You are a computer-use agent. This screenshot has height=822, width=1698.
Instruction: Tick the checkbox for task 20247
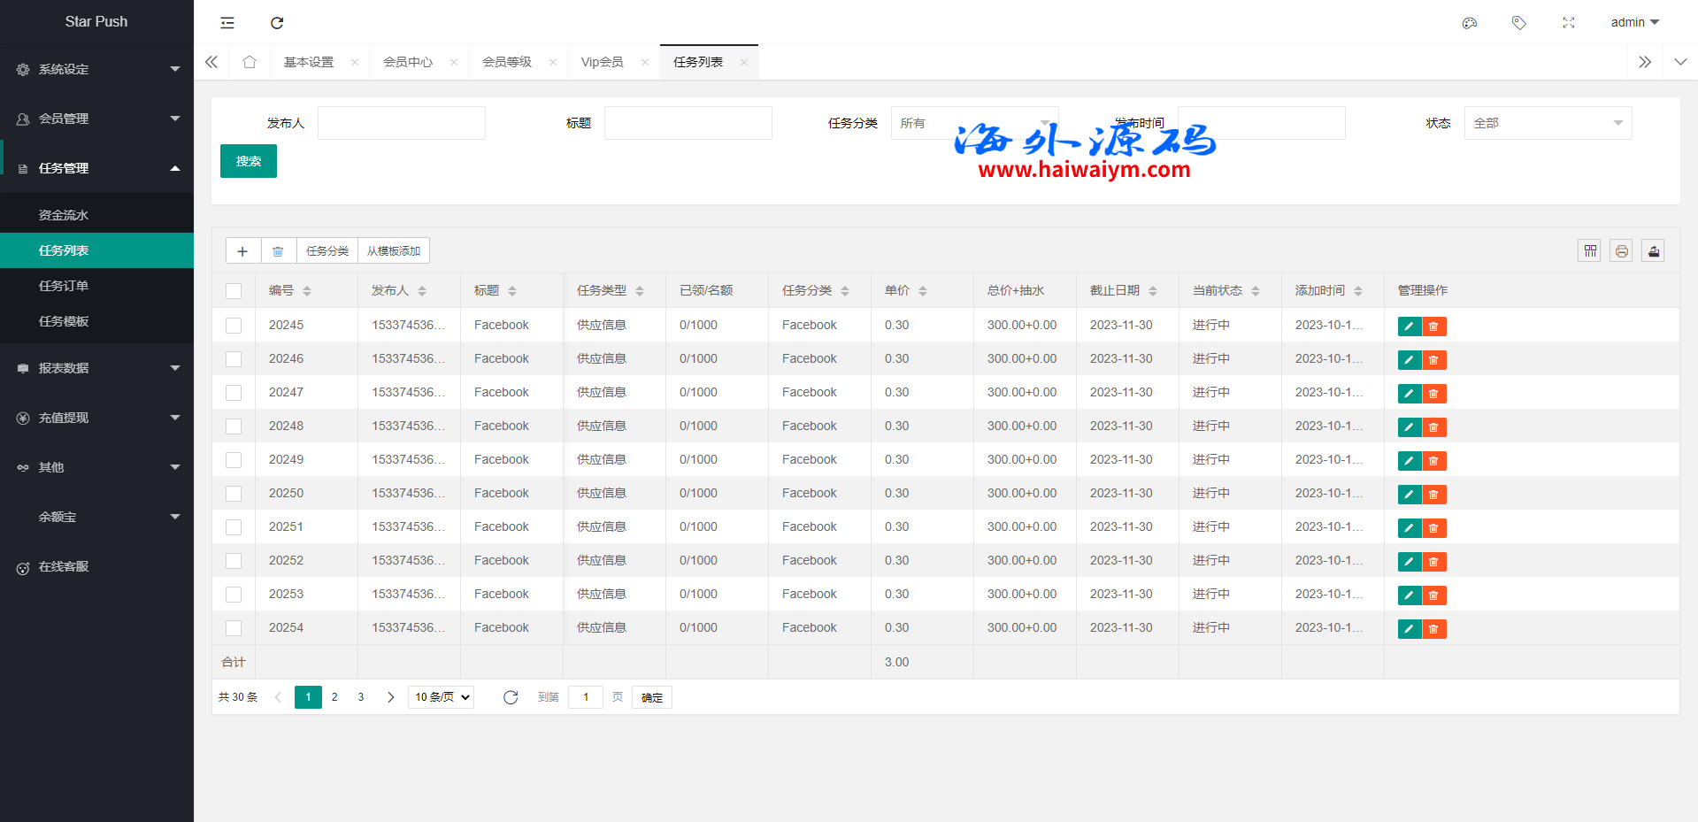[234, 393]
